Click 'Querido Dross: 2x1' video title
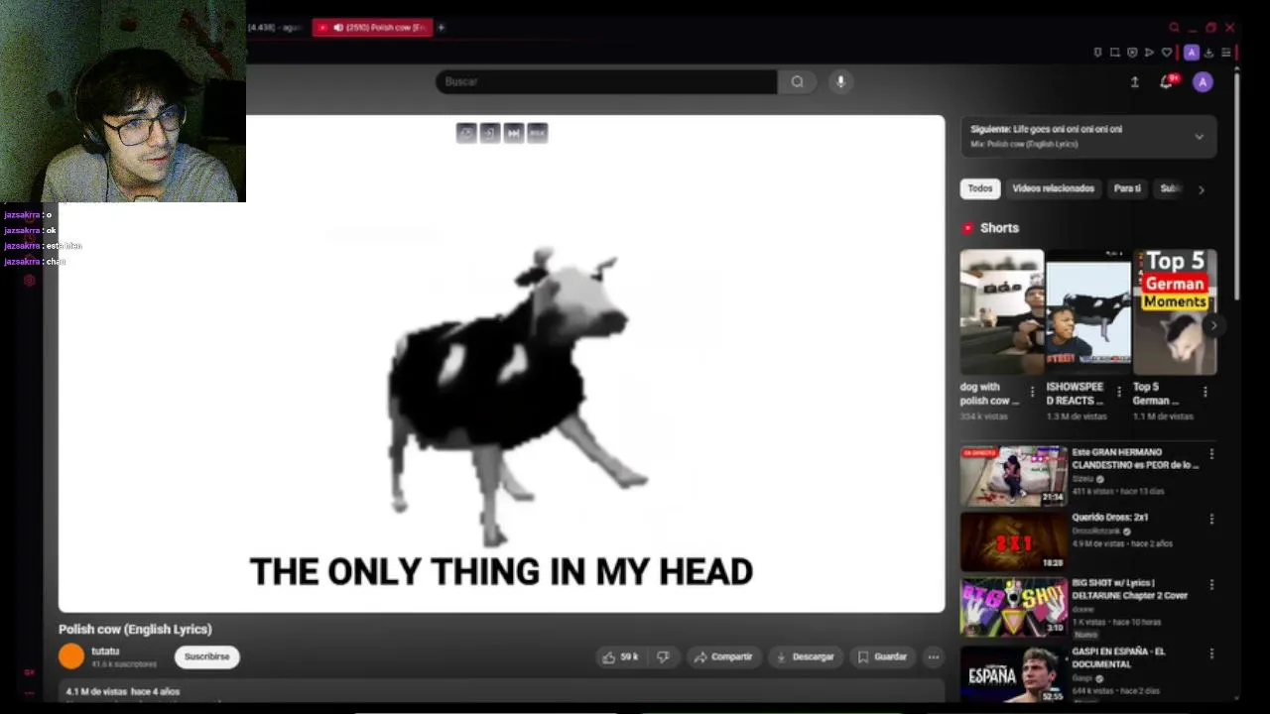The height and width of the screenshot is (714, 1270). pos(1109,518)
